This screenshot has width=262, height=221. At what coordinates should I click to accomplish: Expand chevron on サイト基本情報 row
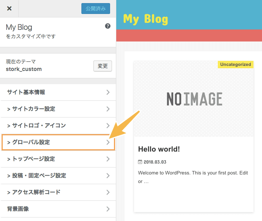point(108,92)
